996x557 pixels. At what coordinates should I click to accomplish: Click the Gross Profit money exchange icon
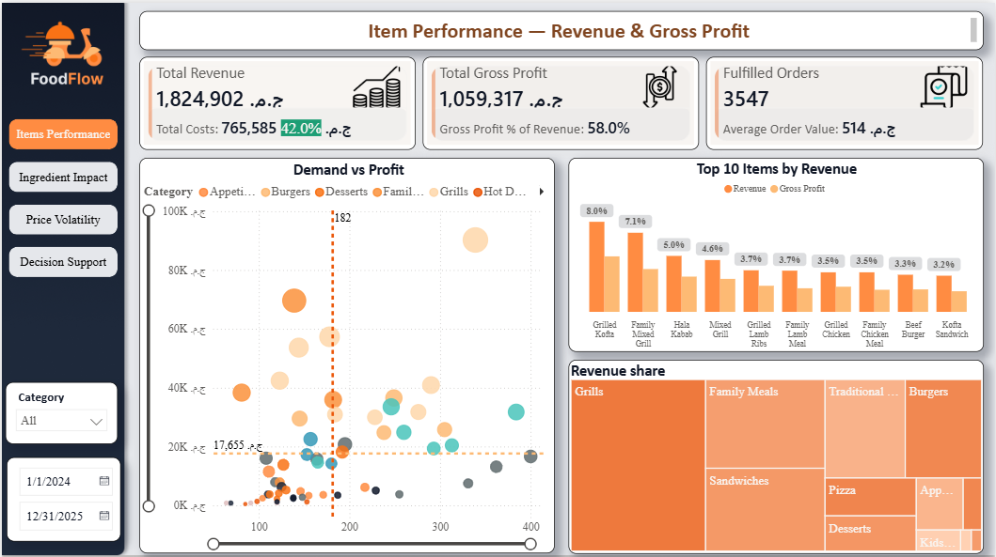[x=660, y=87]
